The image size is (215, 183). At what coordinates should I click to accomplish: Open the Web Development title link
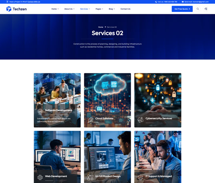click(x=56, y=176)
